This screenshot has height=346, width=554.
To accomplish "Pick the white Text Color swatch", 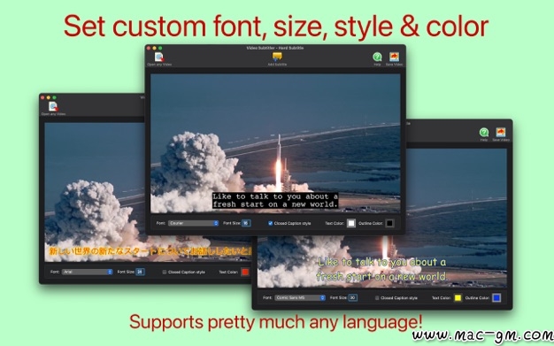I will click(x=350, y=223).
